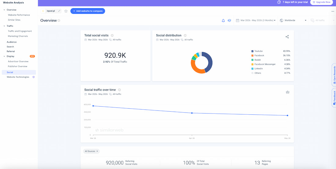This screenshot has height=169, width=336.
Task: Open the Earn Rewards side tab
Action: click(x=334, y=75)
